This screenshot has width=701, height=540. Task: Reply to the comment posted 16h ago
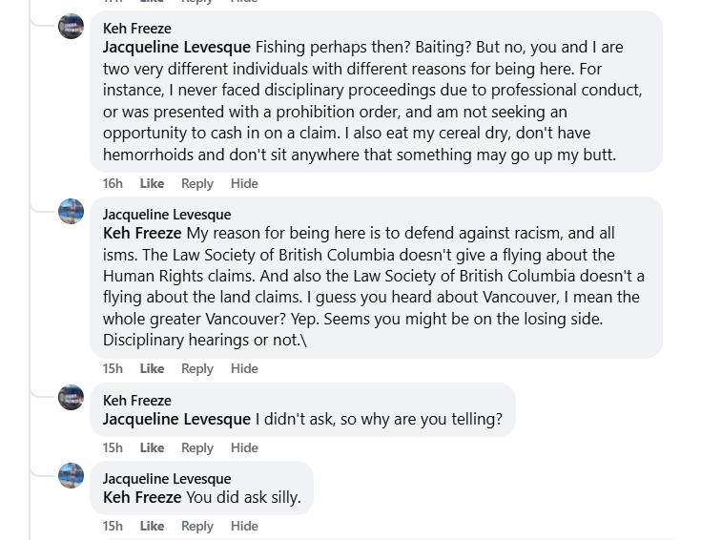[x=197, y=183]
